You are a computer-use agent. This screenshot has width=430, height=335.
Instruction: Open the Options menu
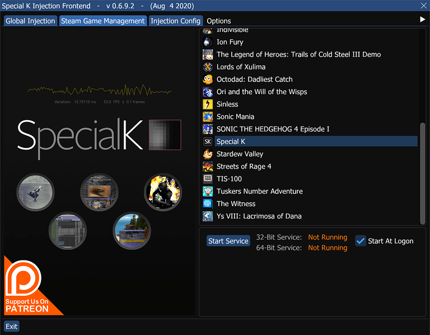[x=219, y=21]
